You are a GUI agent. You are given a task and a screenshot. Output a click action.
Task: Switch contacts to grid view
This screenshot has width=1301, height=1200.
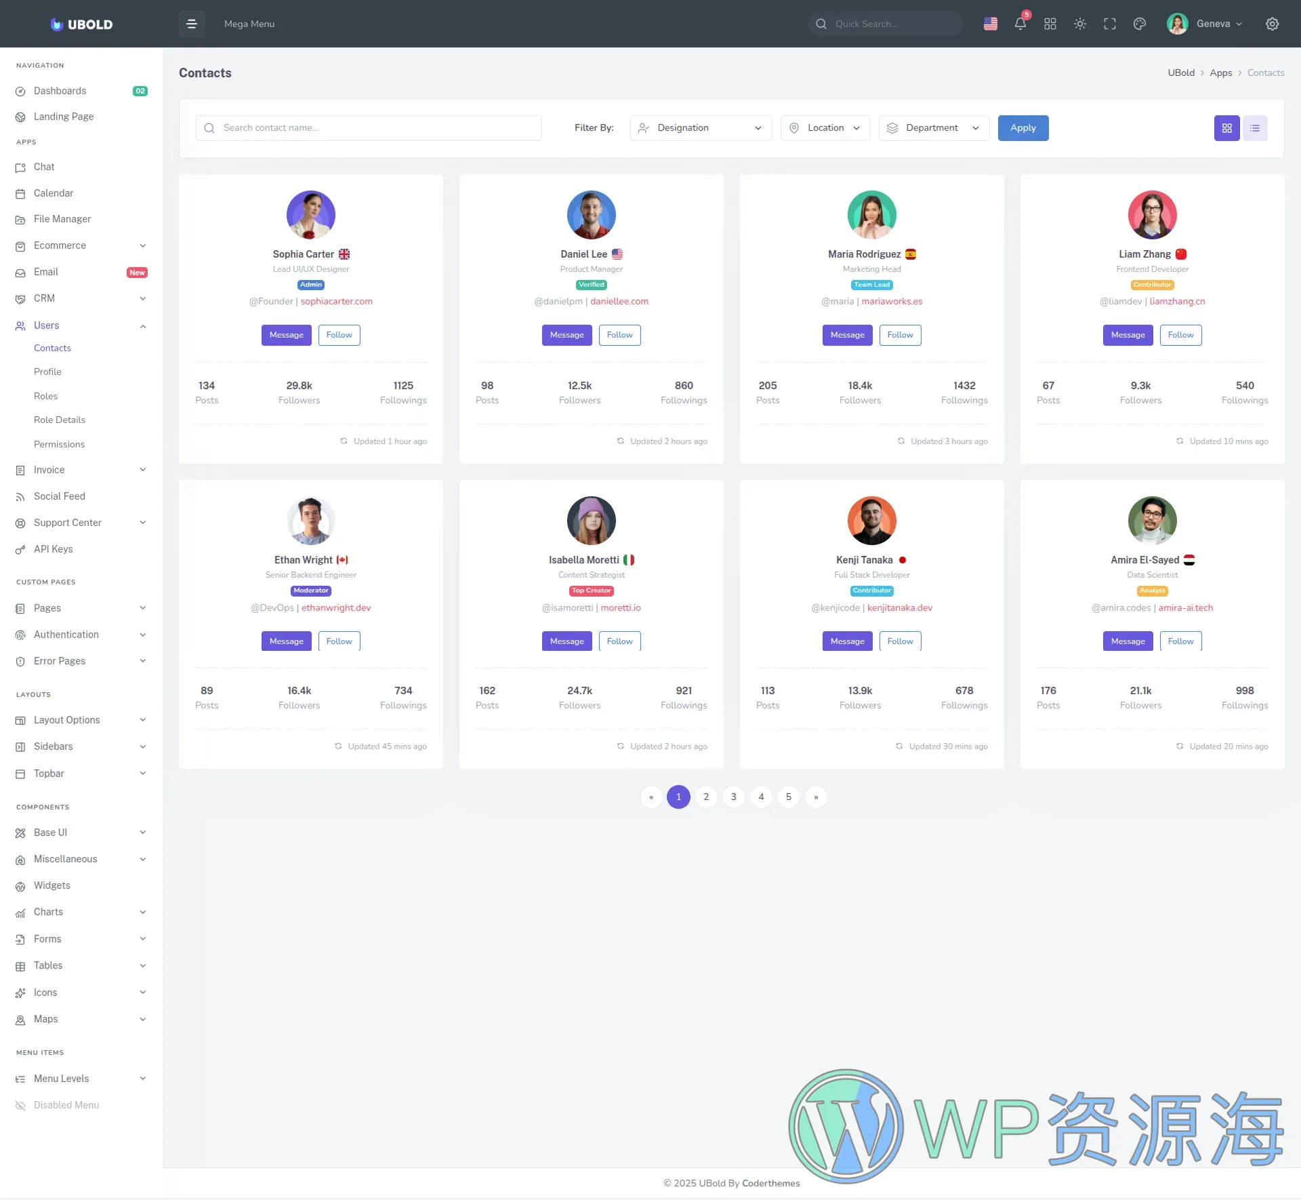click(1226, 127)
